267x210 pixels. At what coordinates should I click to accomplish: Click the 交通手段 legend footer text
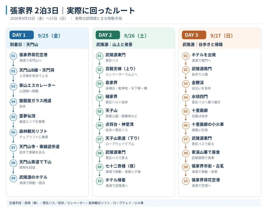click(76, 203)
